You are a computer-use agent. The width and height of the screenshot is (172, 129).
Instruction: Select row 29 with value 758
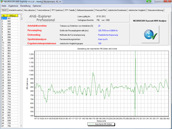coord(10,94)
